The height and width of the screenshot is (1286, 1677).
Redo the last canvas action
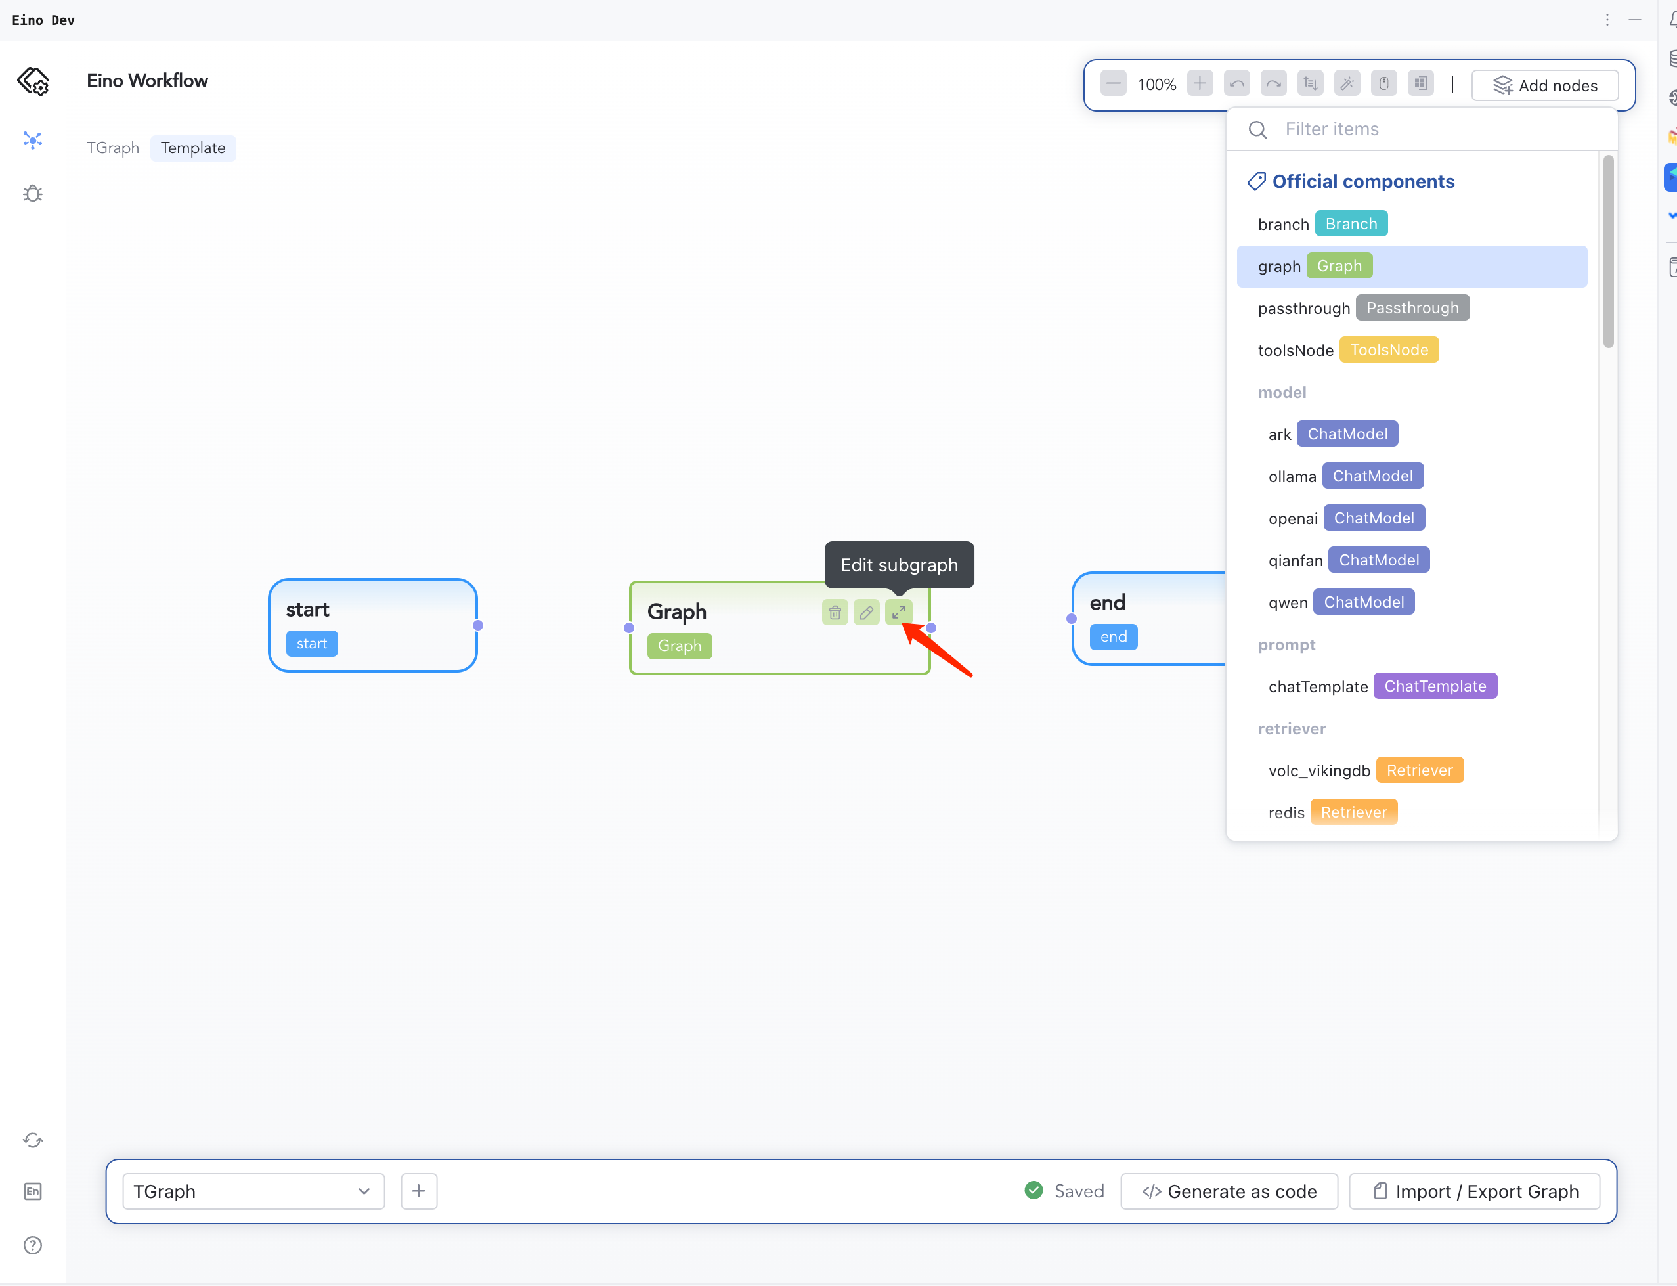tap(1273, 84)
